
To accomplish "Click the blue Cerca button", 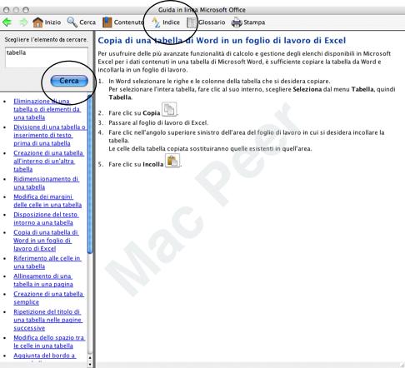I will point(69,81).
